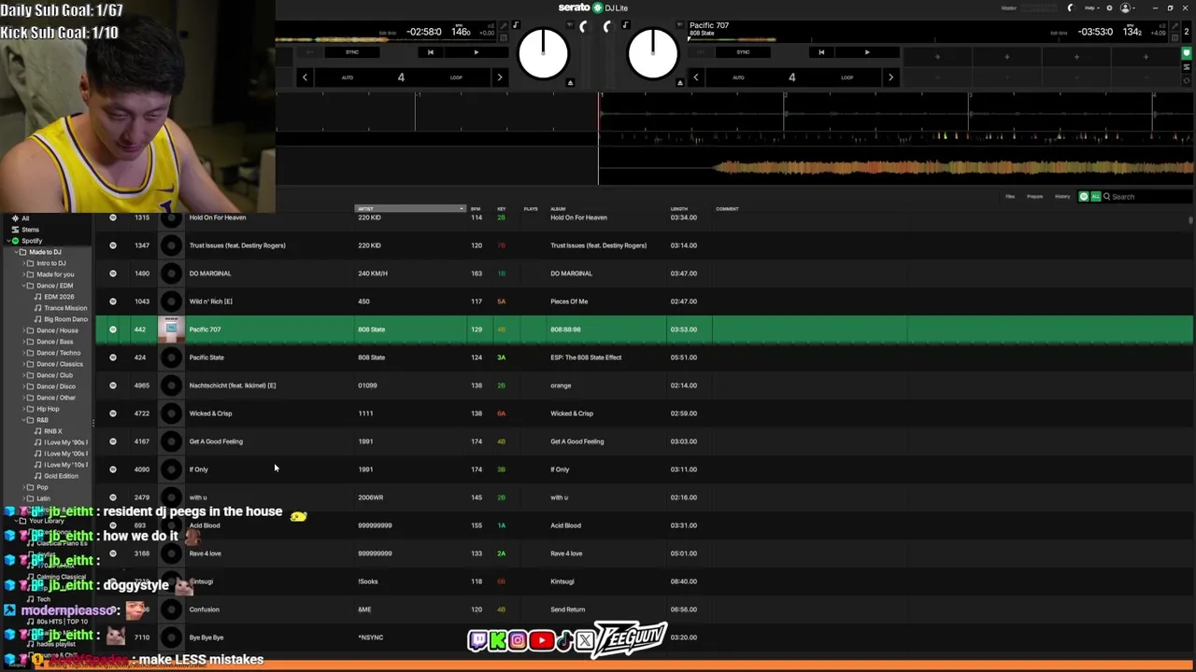Toggle key lock note icon on right deck
Image resolution: width=1196 pixels, height=672 pixels.
(626, 25)
